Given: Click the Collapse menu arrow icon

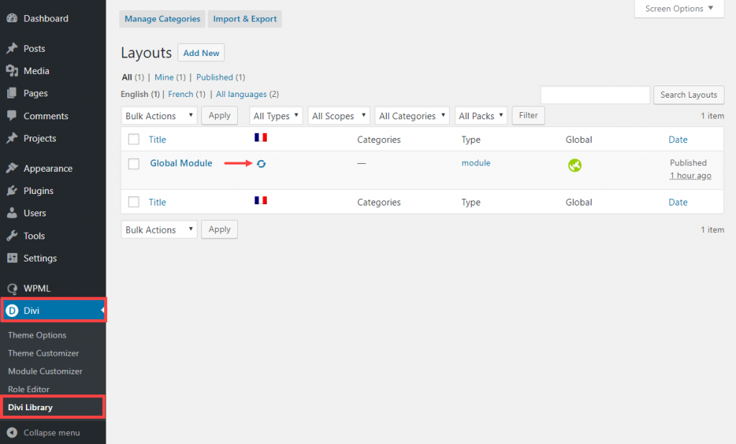Looking at the screenshot, I should pyautogui.click(x=12, y=433).
